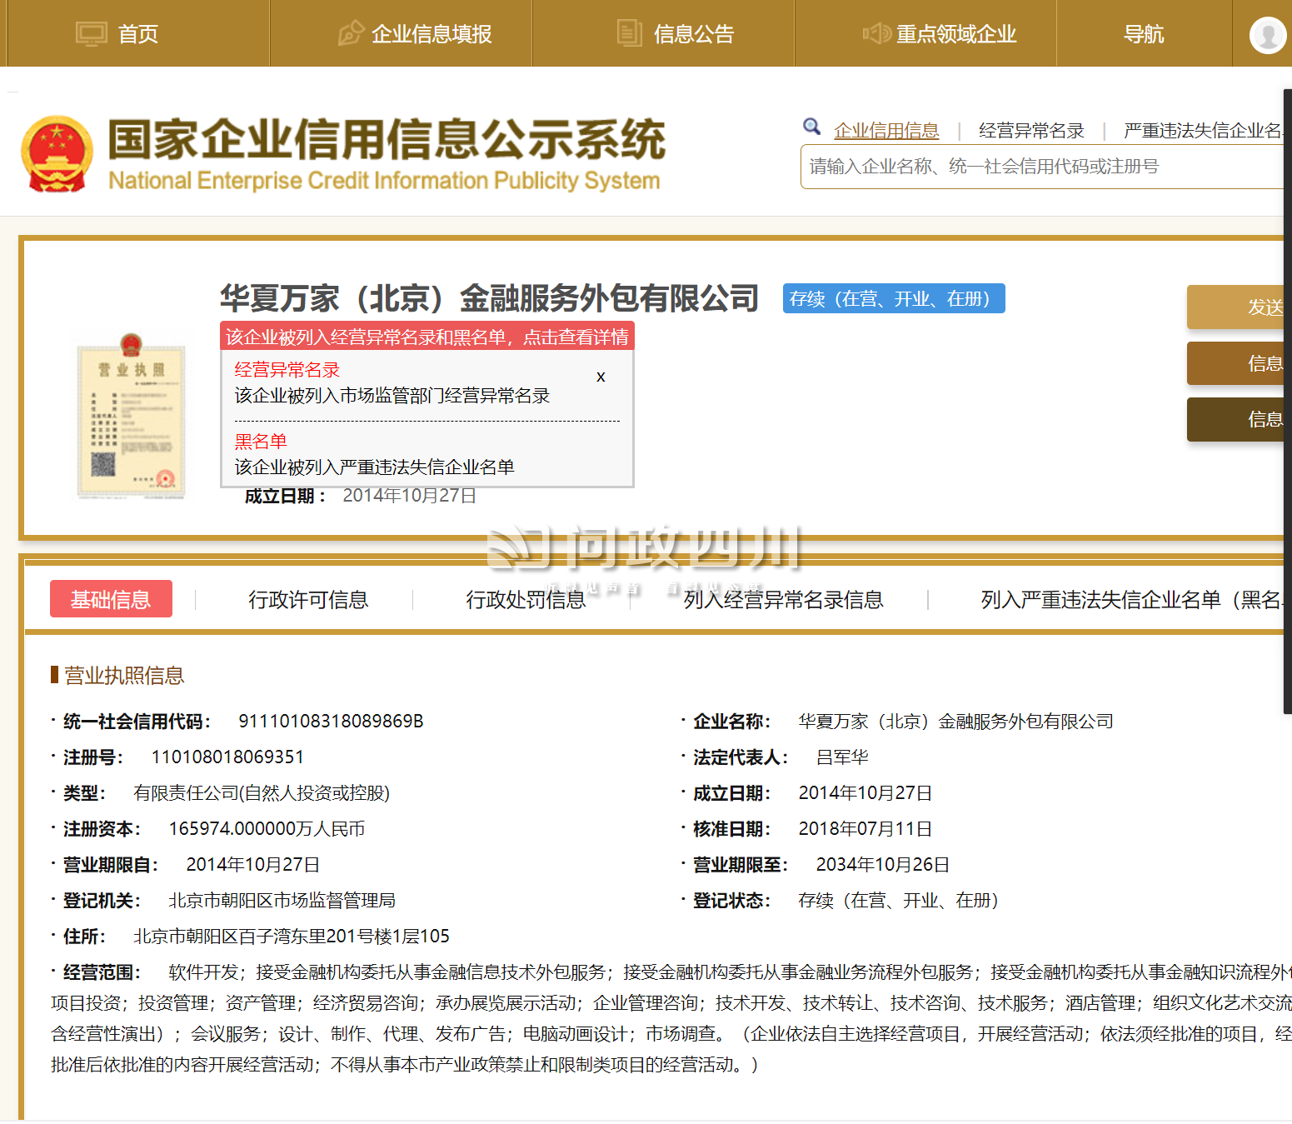The image size is (1292, 1124).
Task: Switch to the 行政许可信息 tab
Action: (x=308, y=600)
